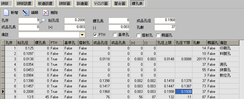Uncheck the PTH checkbox
244x99 pixels.
coord(95,35)
